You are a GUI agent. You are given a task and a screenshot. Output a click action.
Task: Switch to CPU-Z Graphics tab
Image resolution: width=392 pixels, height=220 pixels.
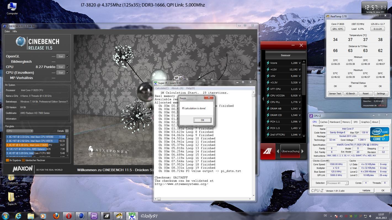(365, 122)
